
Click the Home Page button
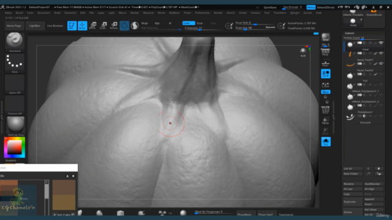click(x=13, y=26)
